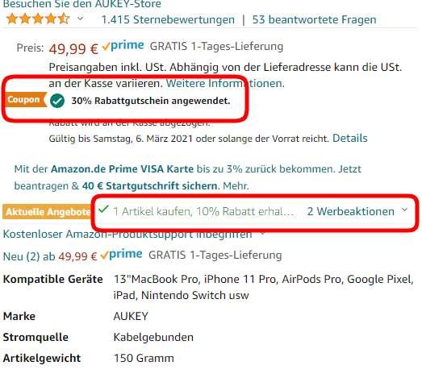Click the Aktuelle Angebote badge
Viewport: 422px width, 374px height.
[x=47, y=212]
